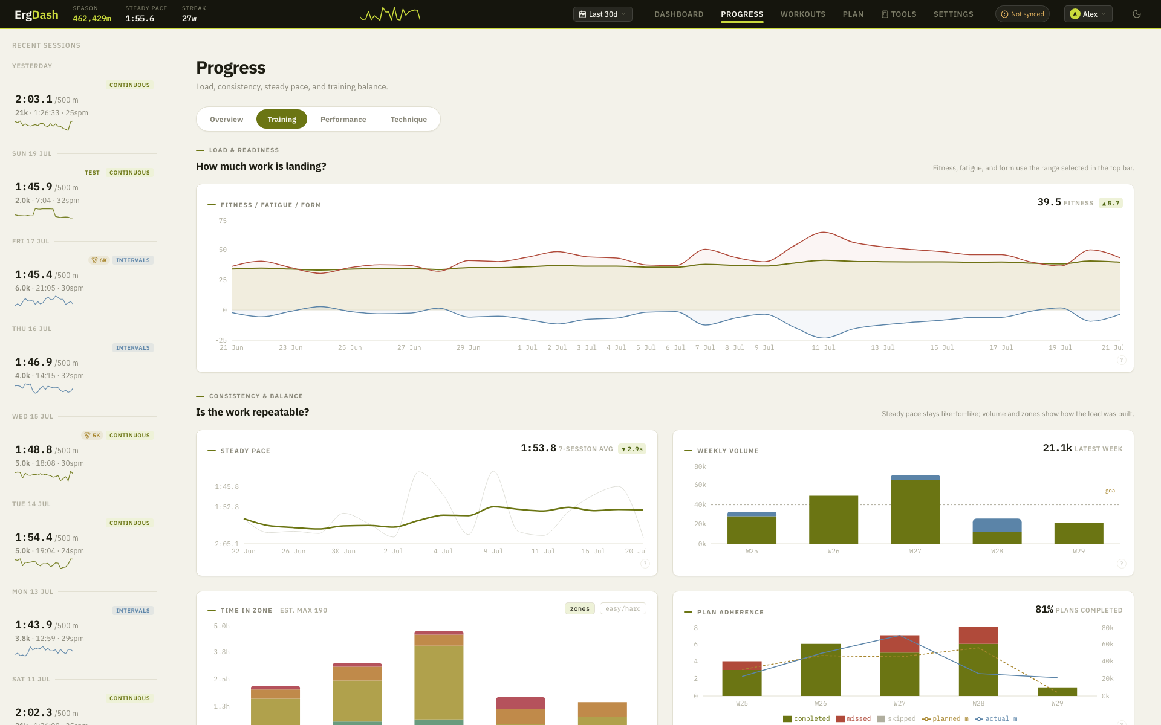Switch Time in Zone to easy/hard view
The width and height of the screenshot is (1161, 725).
(x=623, y=608)
